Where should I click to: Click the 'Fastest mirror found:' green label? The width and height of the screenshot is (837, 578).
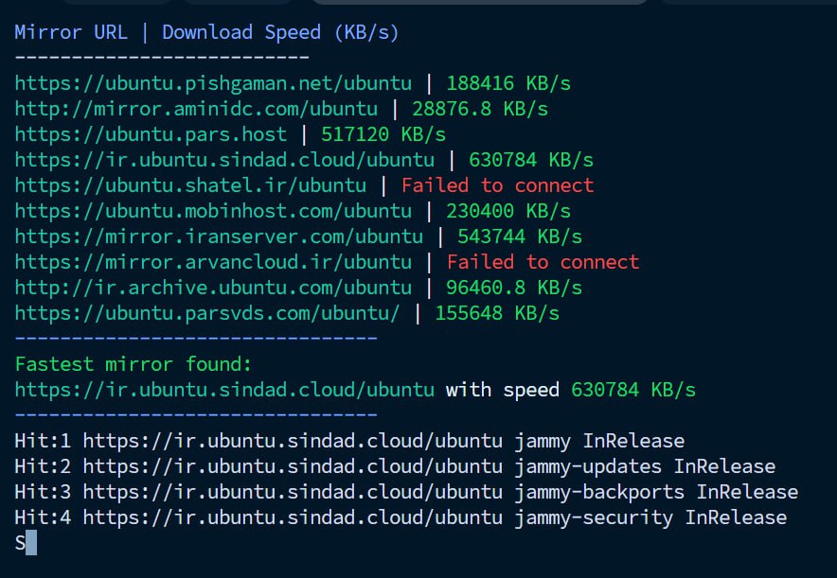[134, 364]
